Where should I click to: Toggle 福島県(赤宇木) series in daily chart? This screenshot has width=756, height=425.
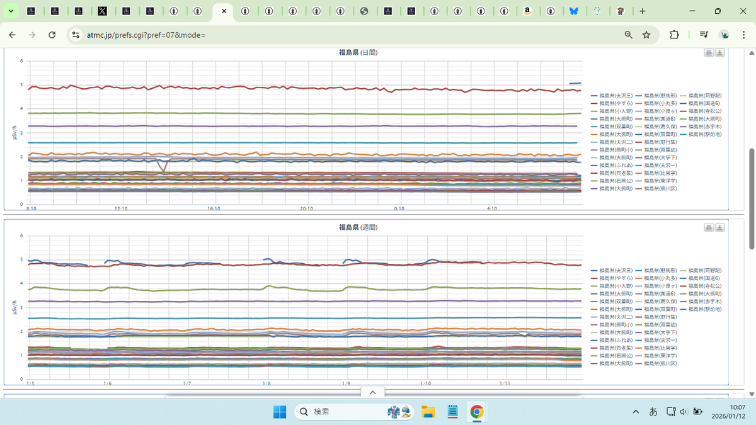coord(701,126)
